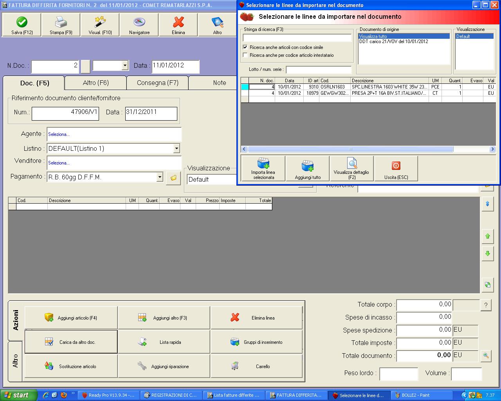Expand the Pagamento dropdown
Screen dimensions: 501x401
pos(160,177)
